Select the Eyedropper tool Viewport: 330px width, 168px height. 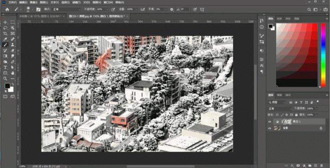tap(6, 39)
